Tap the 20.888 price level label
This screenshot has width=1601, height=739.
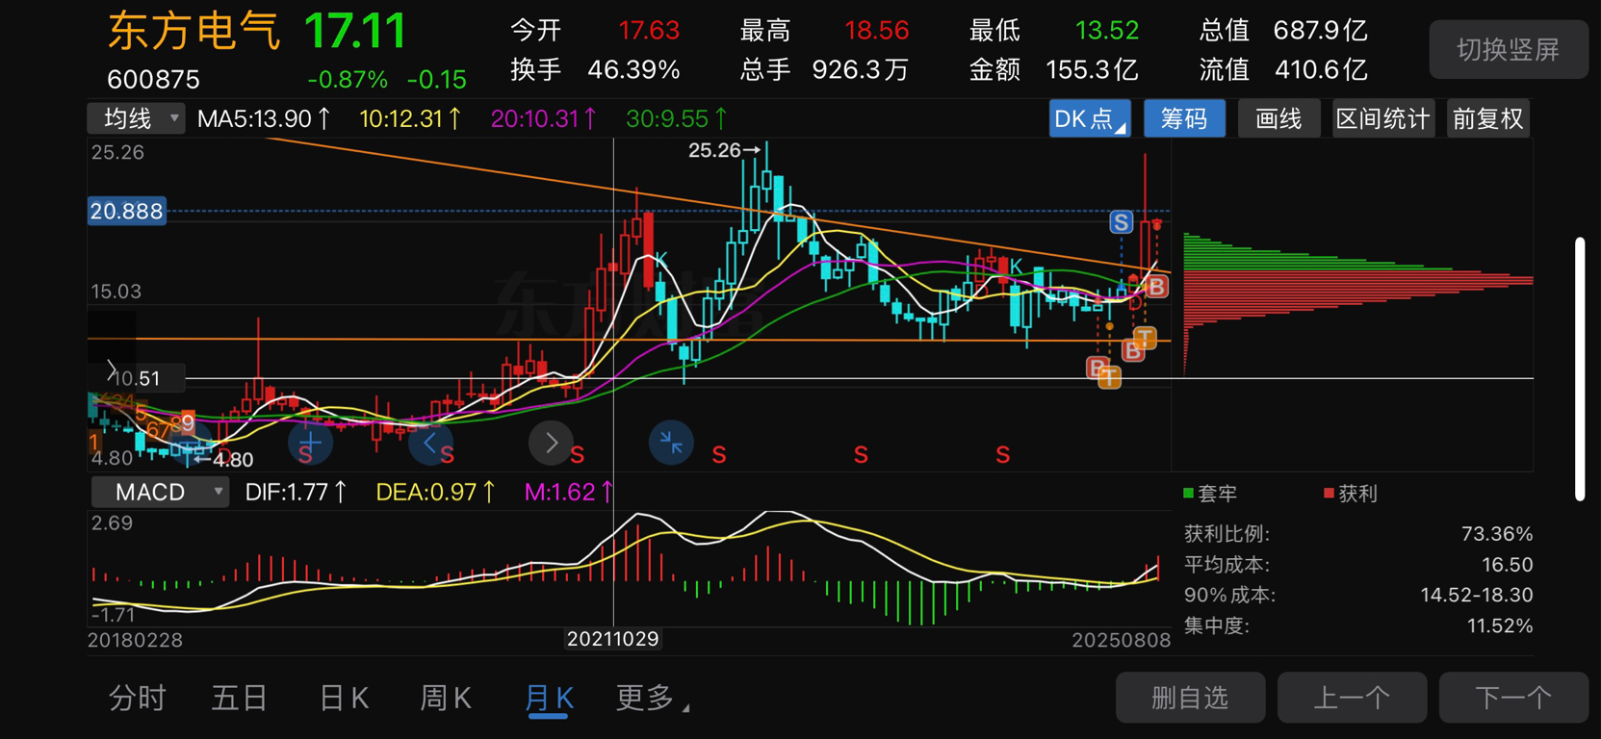click(x=126, y=211)
